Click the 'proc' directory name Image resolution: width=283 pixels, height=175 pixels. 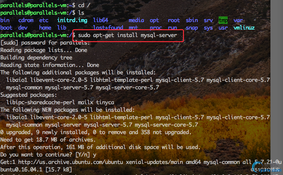[156, 28]
